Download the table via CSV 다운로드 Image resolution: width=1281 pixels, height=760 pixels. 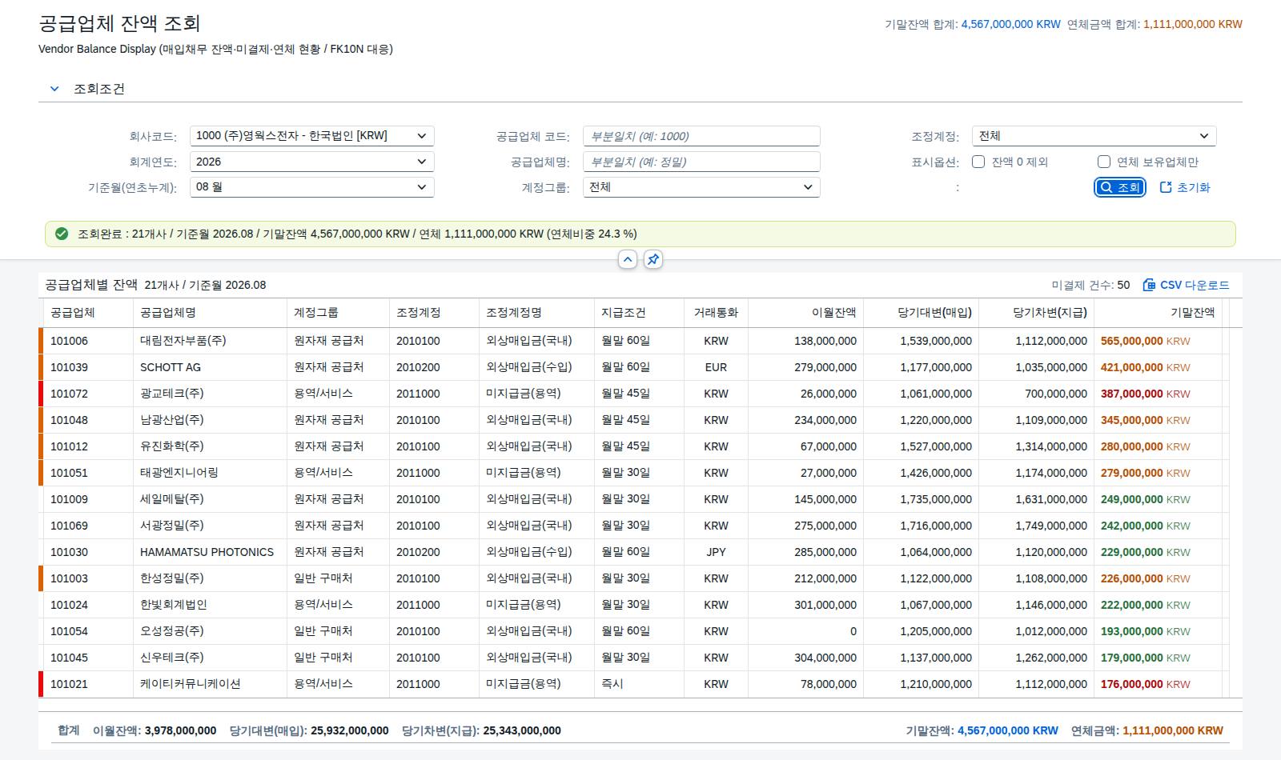pyautogui.click(x=1187, y=285)
